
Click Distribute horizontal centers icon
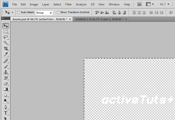(156, 12)
